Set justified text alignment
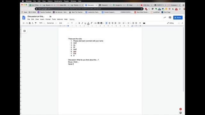Screen dimensions: 205x115 click(115, 23)
